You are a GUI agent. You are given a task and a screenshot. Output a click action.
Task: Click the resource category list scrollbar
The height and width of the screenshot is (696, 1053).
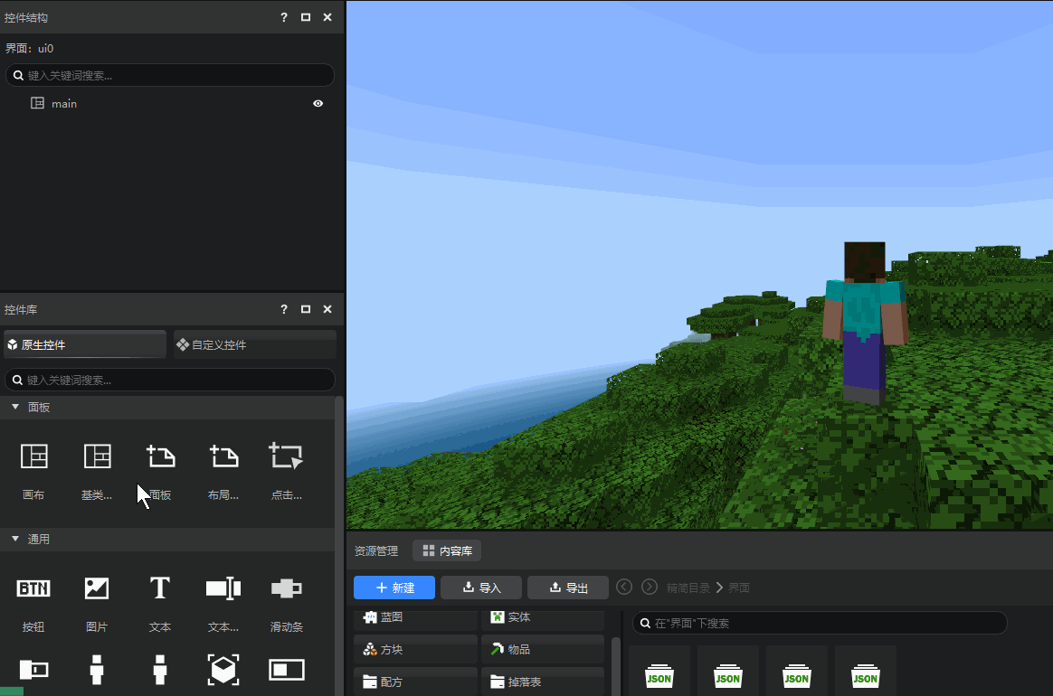click(x=616, y=666)
